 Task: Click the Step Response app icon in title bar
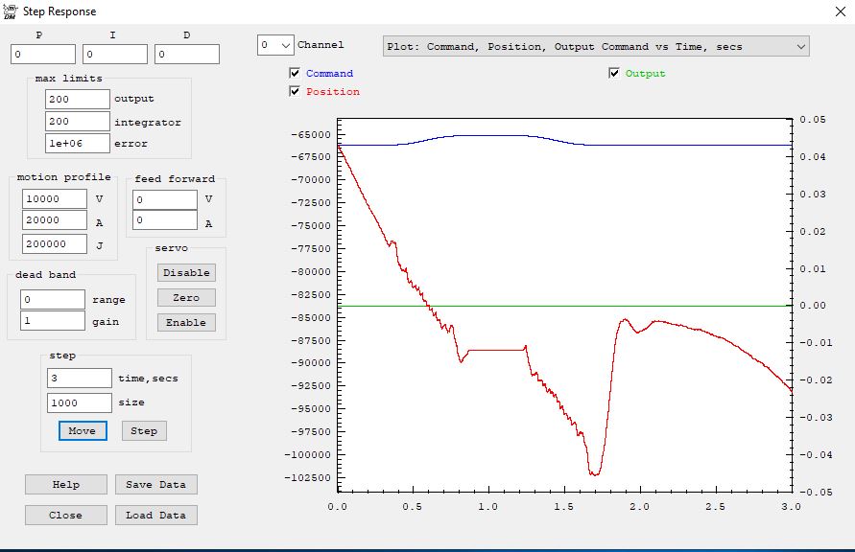[x=10, y=11]
